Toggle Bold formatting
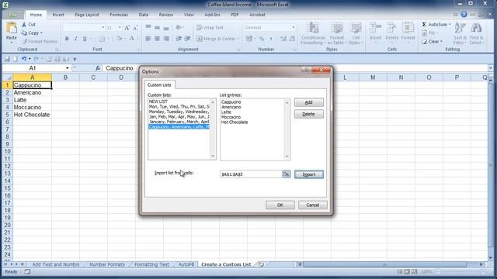The image size is (497, 279). (x=67, y=39)
